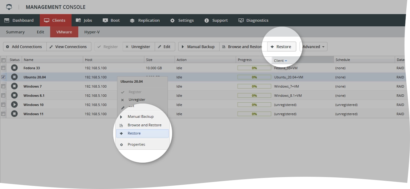
Task: Click the Diagnostics monitor icon
Action: tap(241, 21)
